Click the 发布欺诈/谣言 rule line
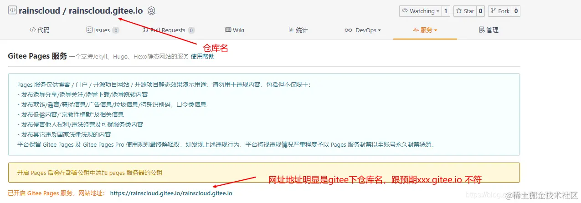This screenshot has width=581, height=203. [112, 104]
